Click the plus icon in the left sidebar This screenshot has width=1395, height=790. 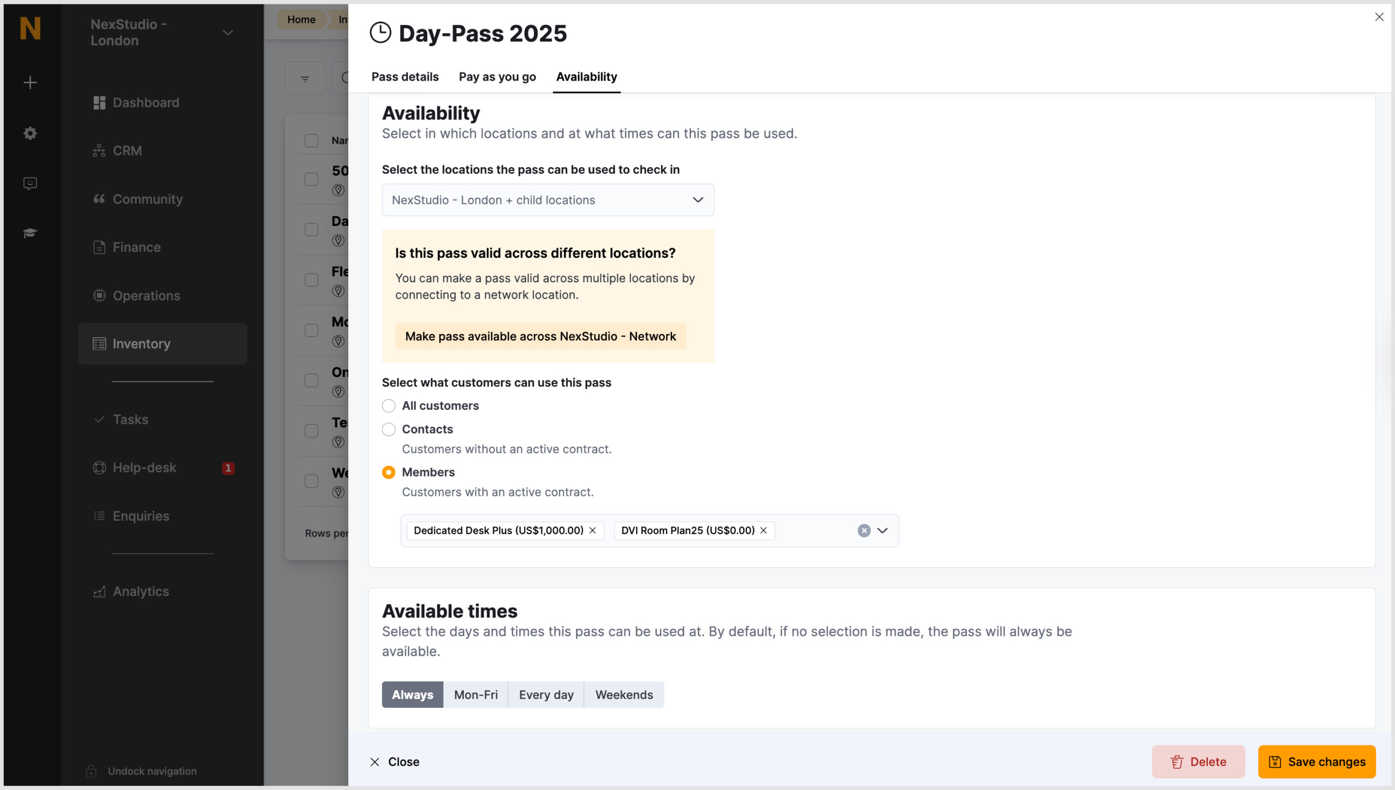30,82
